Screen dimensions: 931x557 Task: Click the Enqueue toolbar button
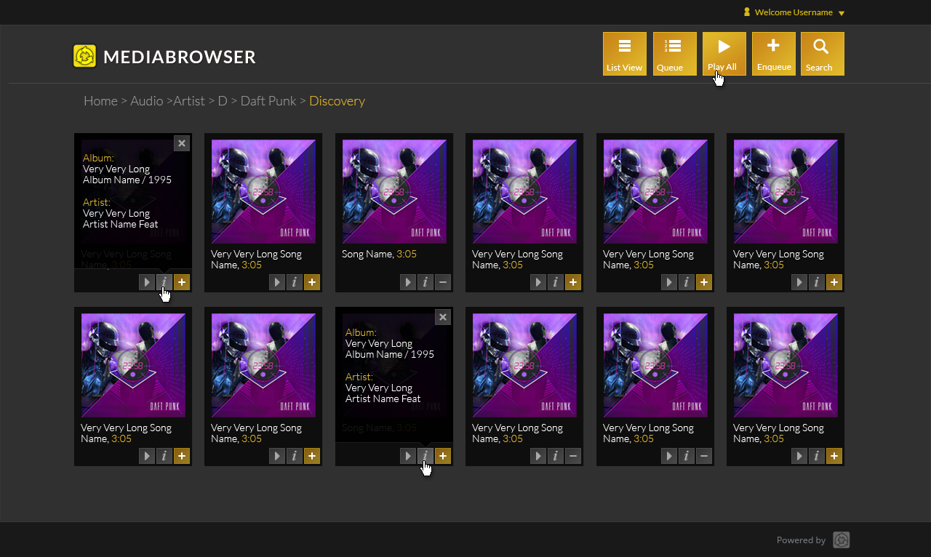point(774,54)
